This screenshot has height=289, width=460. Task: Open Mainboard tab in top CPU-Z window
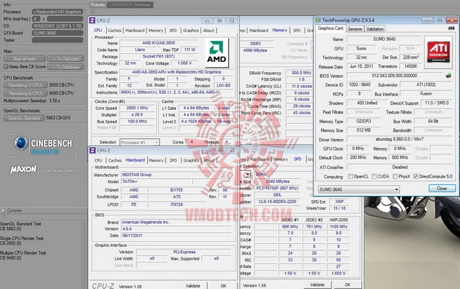tap(135, 31)
